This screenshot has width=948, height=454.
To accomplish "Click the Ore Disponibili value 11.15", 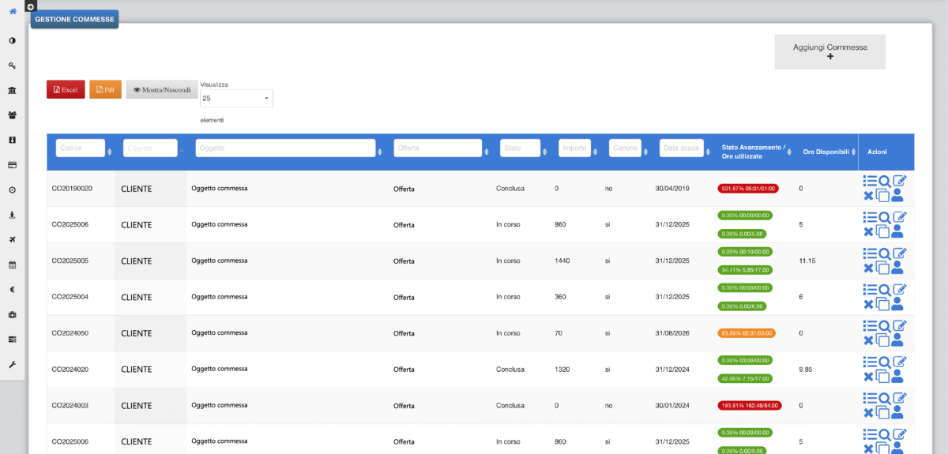I will click(x=807, y=261).
